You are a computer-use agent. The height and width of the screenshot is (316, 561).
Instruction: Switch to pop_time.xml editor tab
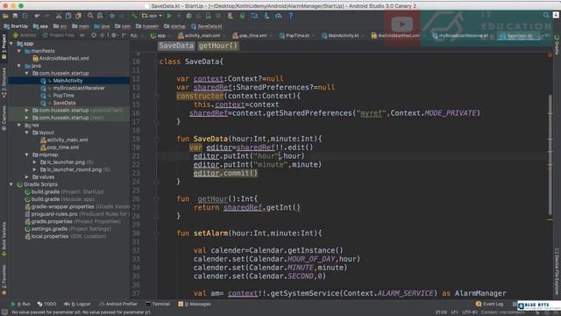pyautogui.click(x=250, y=35)
